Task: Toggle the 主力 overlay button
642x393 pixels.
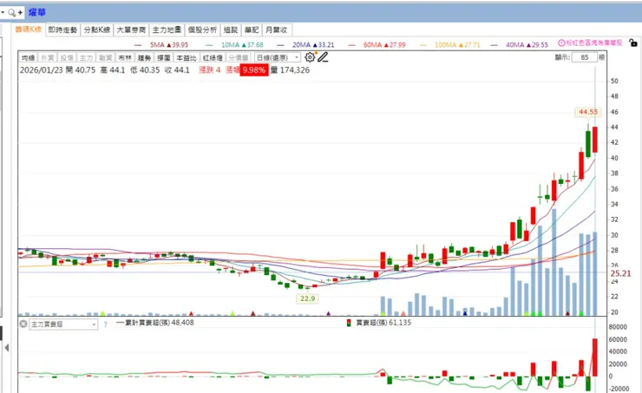Action: (86, 58)
